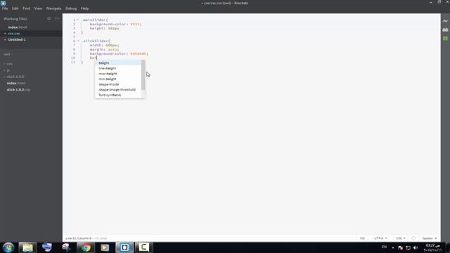Collapse the .slickSlider rule fold arrow
Image resolution: width=450 pixels, height=253 pixels.
(78, 41)
